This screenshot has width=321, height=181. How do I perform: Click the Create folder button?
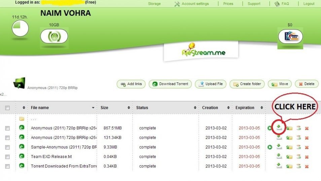click(x=247, y=84)
